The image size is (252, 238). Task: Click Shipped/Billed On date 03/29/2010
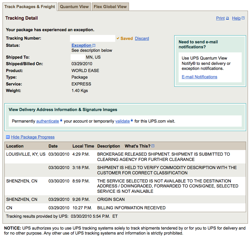coord(82,64)
